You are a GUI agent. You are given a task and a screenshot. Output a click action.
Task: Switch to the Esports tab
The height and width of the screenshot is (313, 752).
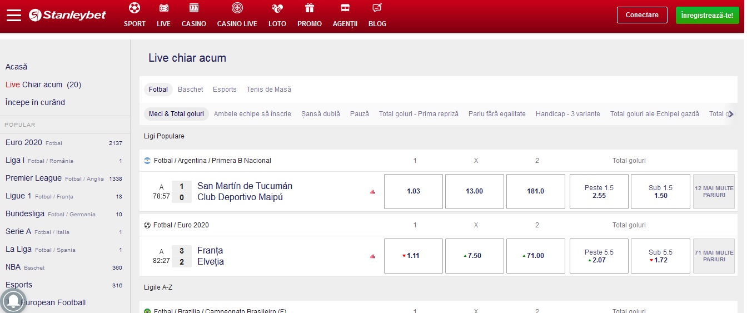tap(225, 90)
